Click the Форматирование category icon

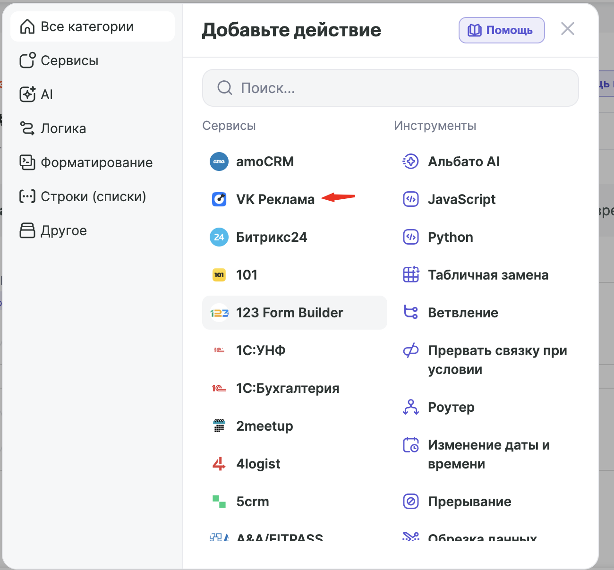pos(27,162)
